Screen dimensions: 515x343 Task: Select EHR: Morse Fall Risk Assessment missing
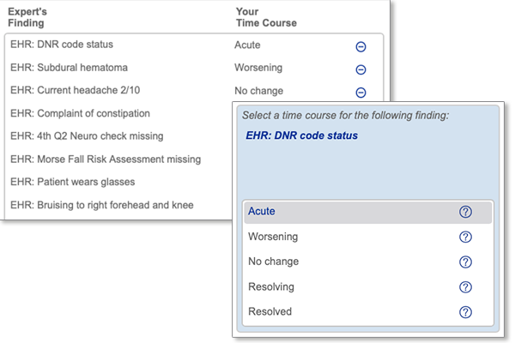click(106, 159)
